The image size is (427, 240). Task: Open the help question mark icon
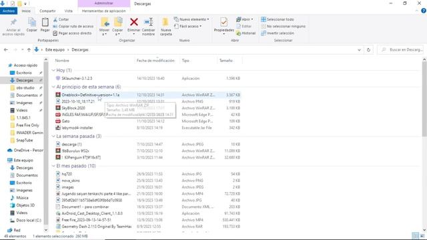pos(424,11)
